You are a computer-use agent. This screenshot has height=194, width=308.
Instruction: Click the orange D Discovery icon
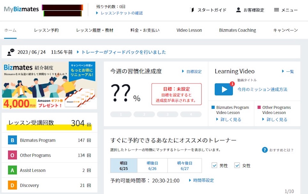[12, 185]
